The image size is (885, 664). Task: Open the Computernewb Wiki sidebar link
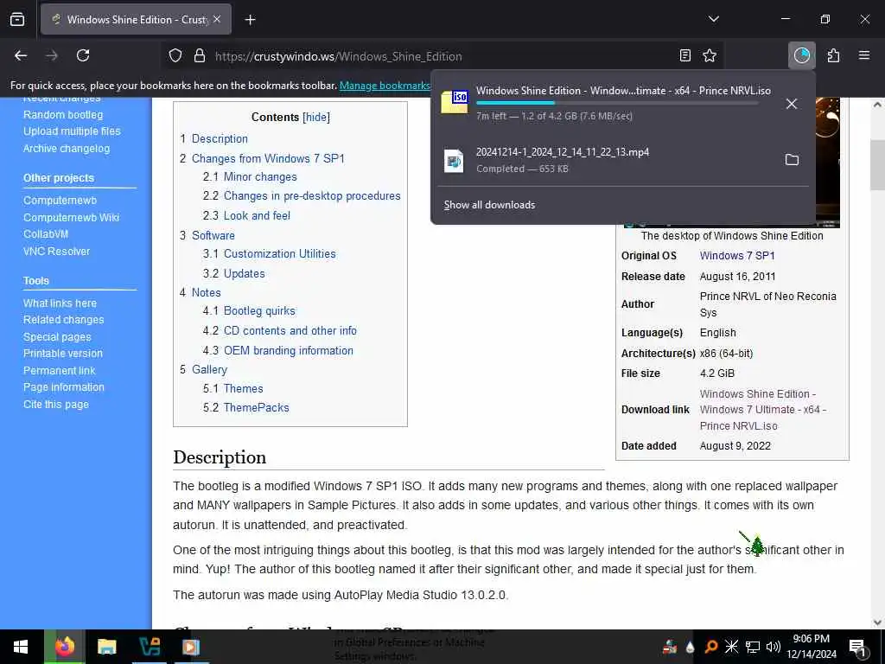(71, 217)
